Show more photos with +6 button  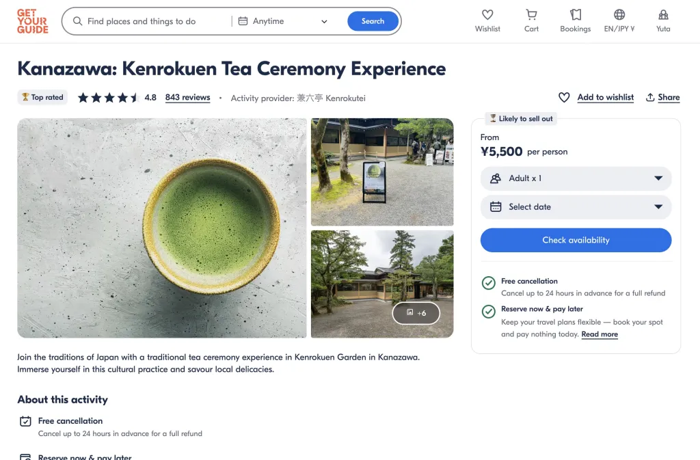tap(416, 313)
